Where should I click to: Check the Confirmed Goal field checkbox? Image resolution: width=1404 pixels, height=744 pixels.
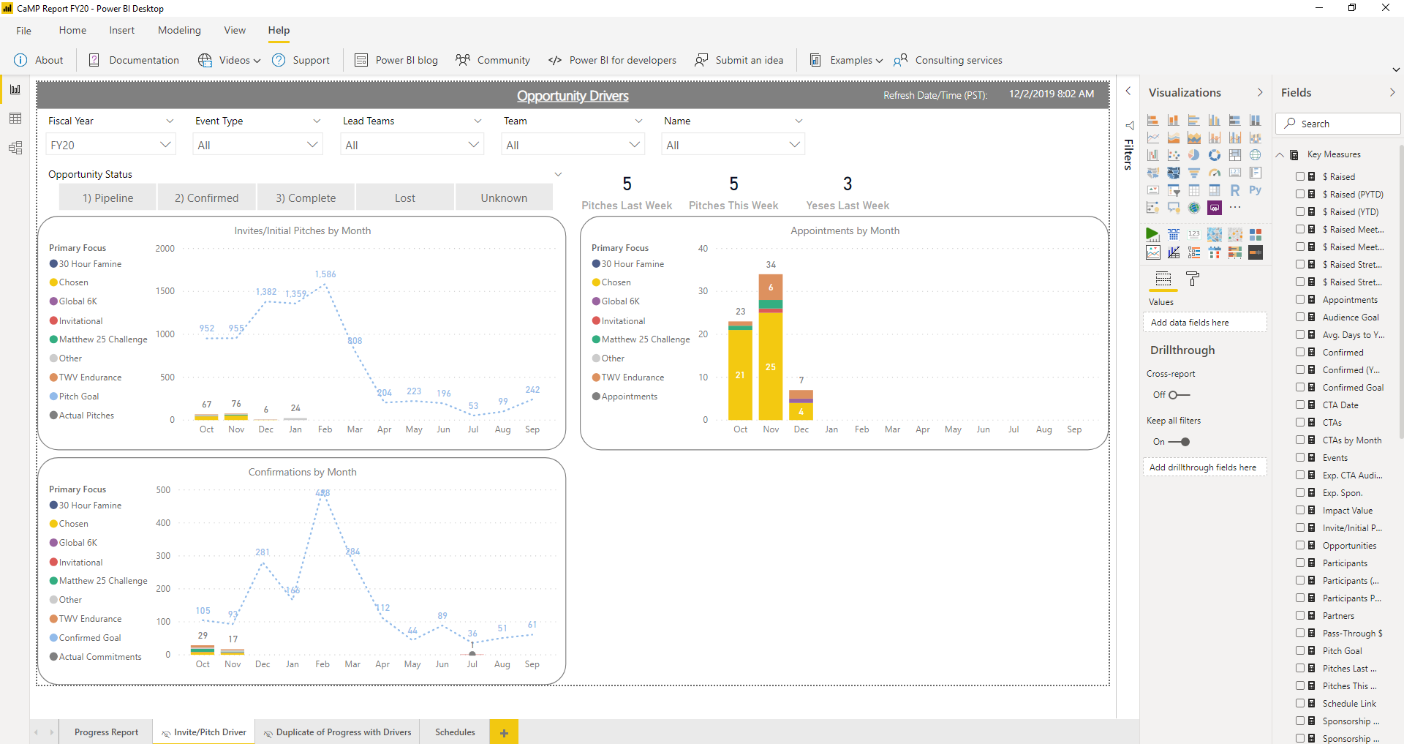(1300, 387)
